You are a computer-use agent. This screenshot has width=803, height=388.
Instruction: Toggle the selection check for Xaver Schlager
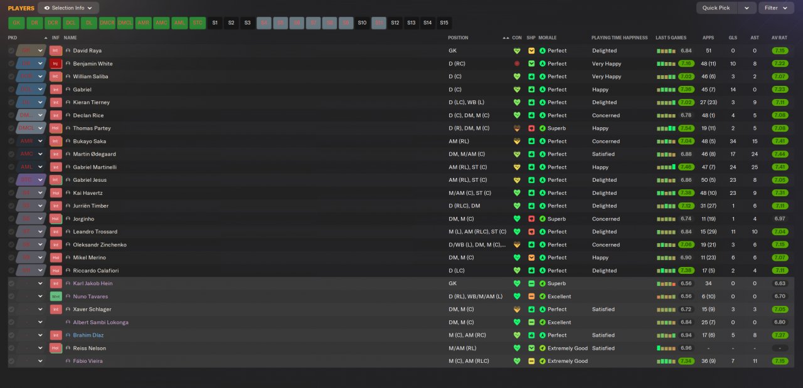click(11, 309)
